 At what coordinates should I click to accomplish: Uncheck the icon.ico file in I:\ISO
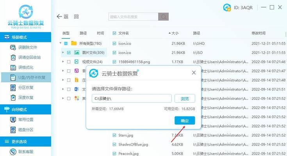[x=114, y=53]
